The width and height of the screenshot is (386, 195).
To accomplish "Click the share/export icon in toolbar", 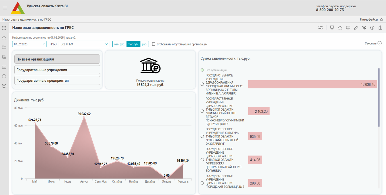I will coord(380,28).
